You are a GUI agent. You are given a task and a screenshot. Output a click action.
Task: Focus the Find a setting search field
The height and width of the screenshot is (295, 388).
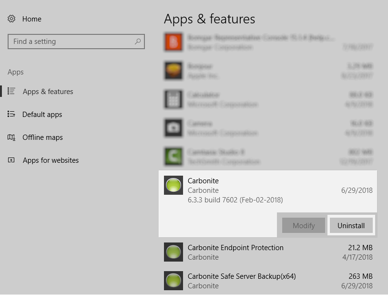[x=71, y=42]
